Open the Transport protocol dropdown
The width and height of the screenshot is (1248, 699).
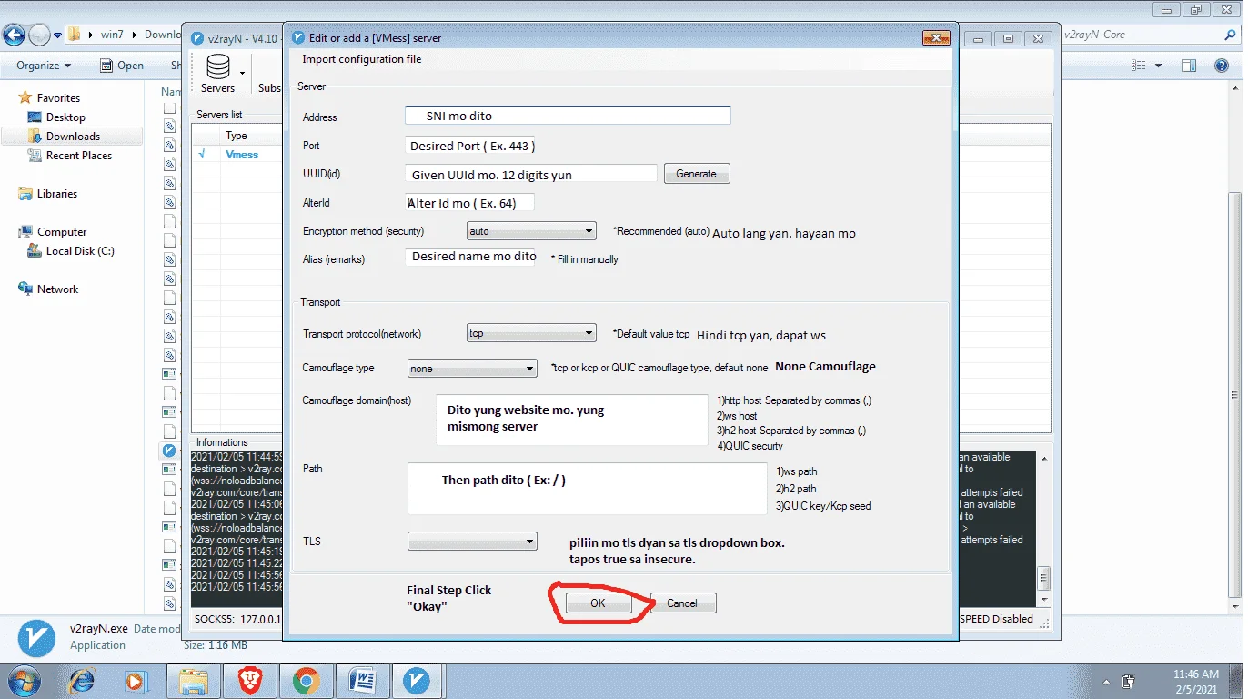(531, 333)
